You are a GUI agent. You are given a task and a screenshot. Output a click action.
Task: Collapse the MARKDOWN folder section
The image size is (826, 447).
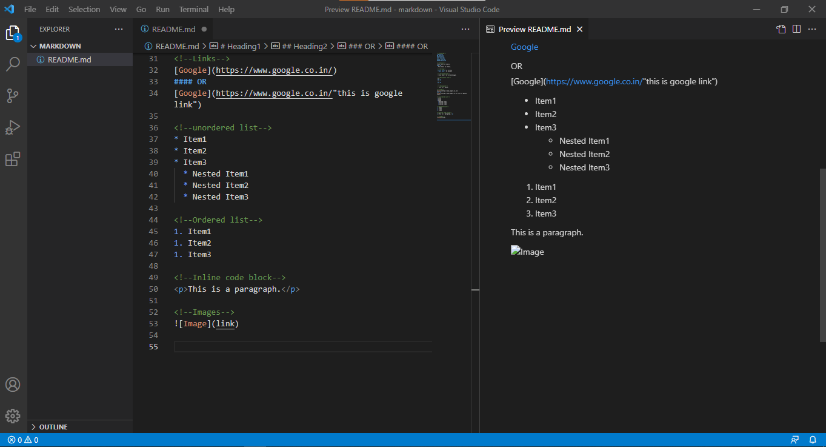(59, 46)
